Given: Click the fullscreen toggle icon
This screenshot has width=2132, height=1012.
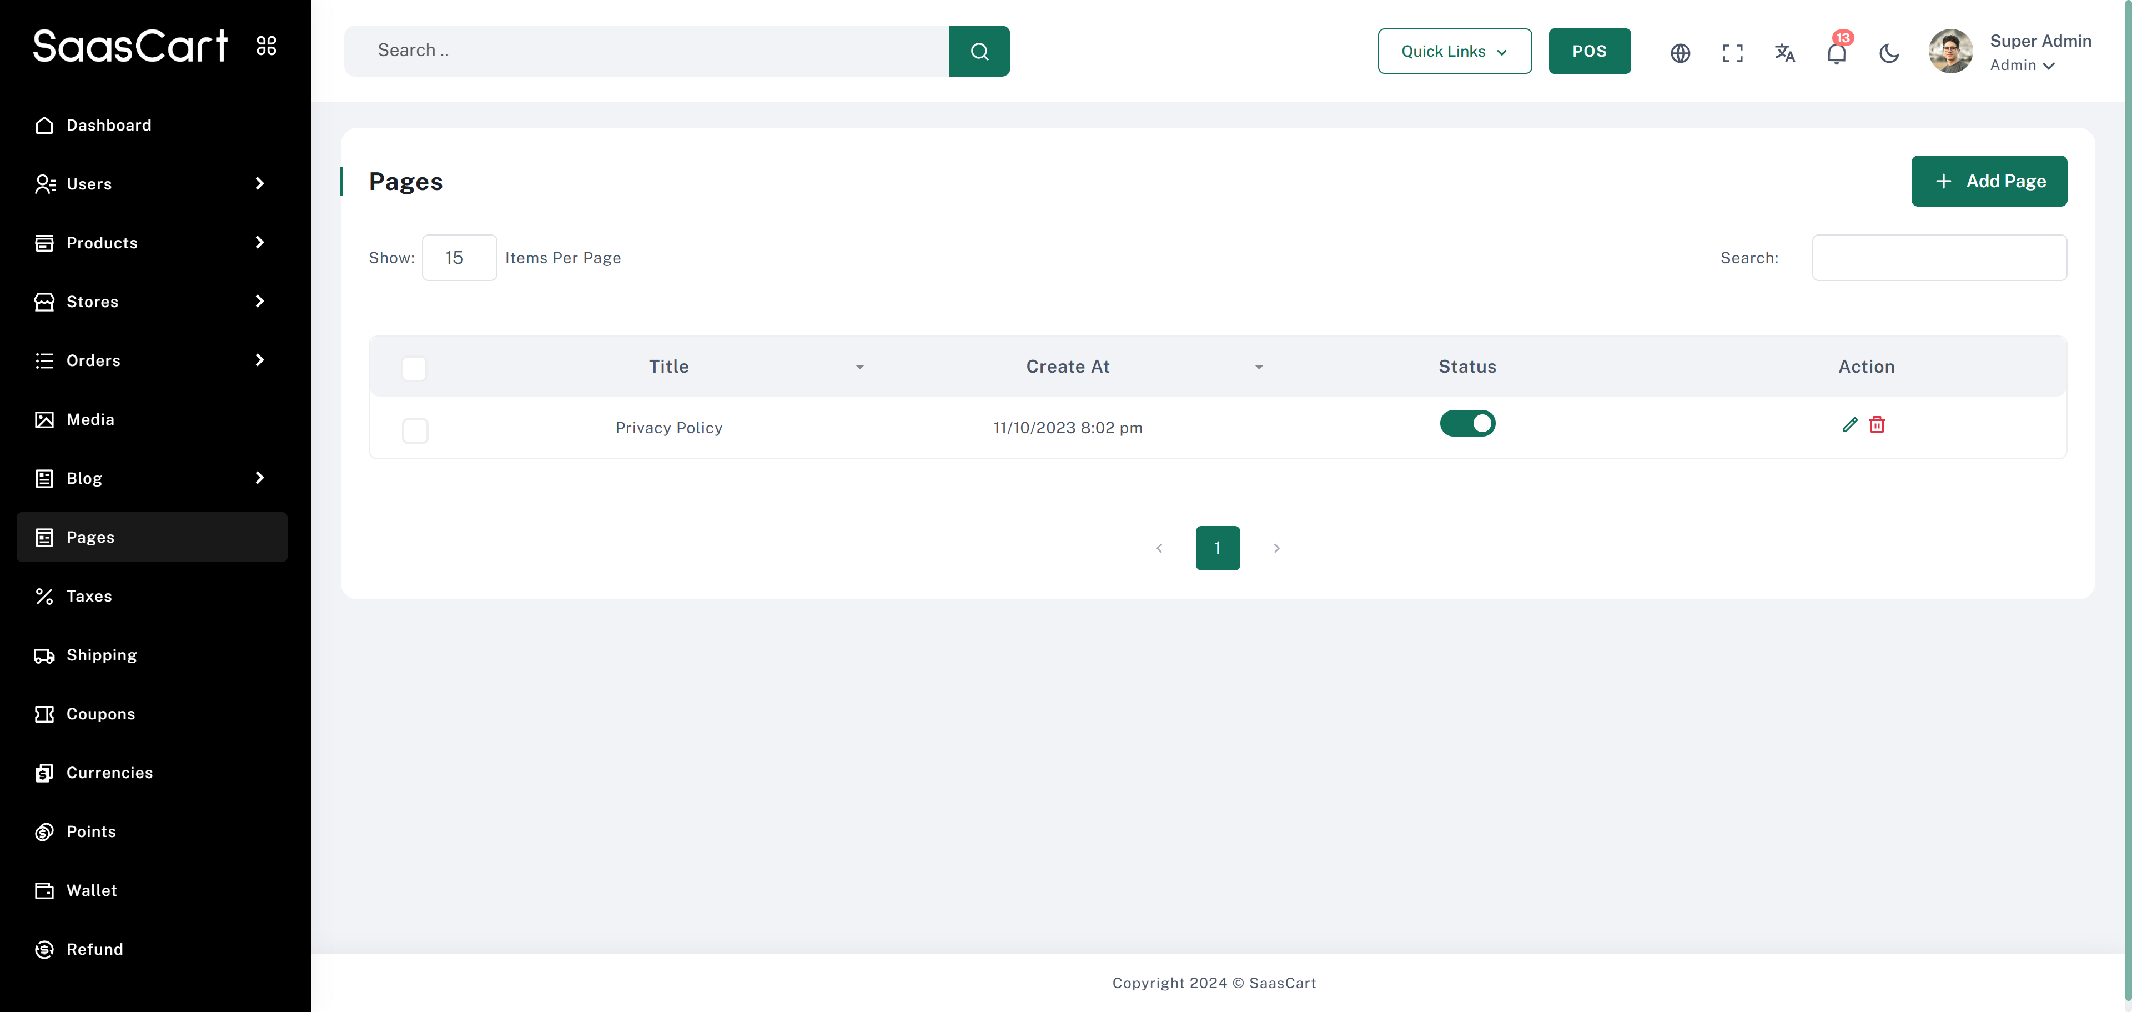Looking at the screenshot, I should [1732, 53].
